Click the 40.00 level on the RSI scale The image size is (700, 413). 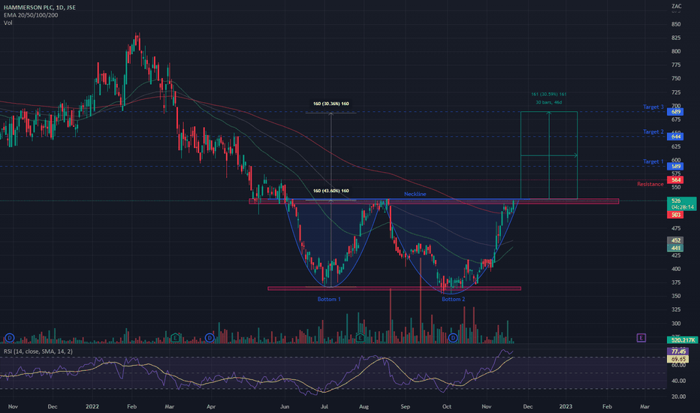click(678, 381)
